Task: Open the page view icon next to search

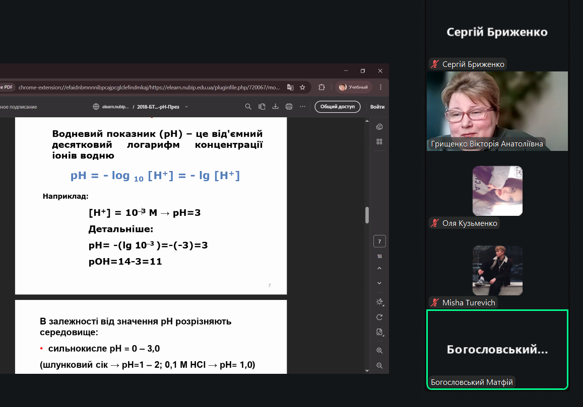Action: (262, 107)
